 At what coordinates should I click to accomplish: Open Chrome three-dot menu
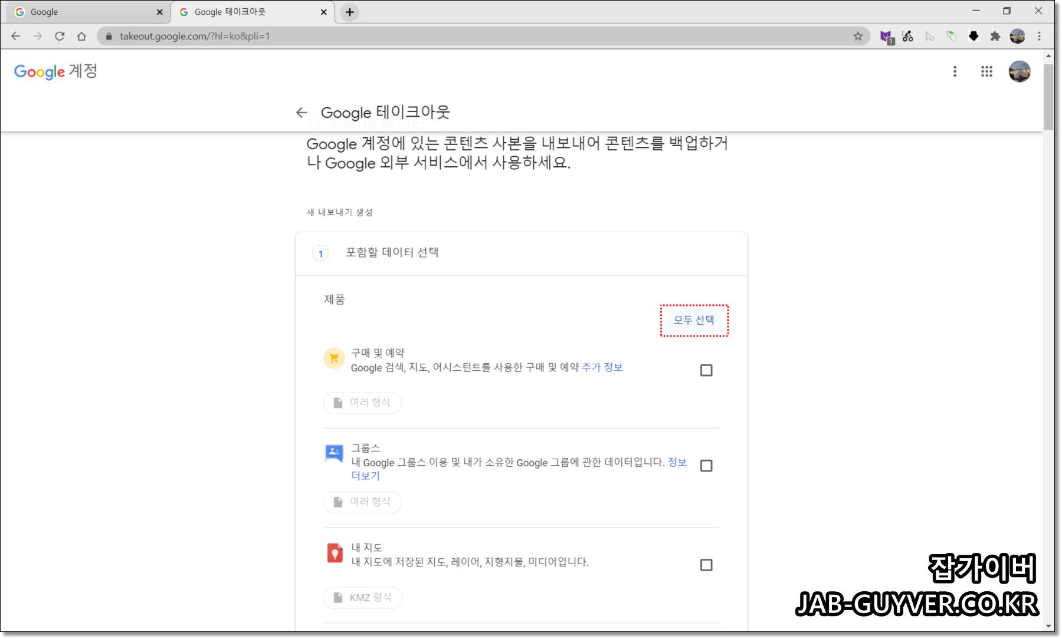click(1040, 36)
